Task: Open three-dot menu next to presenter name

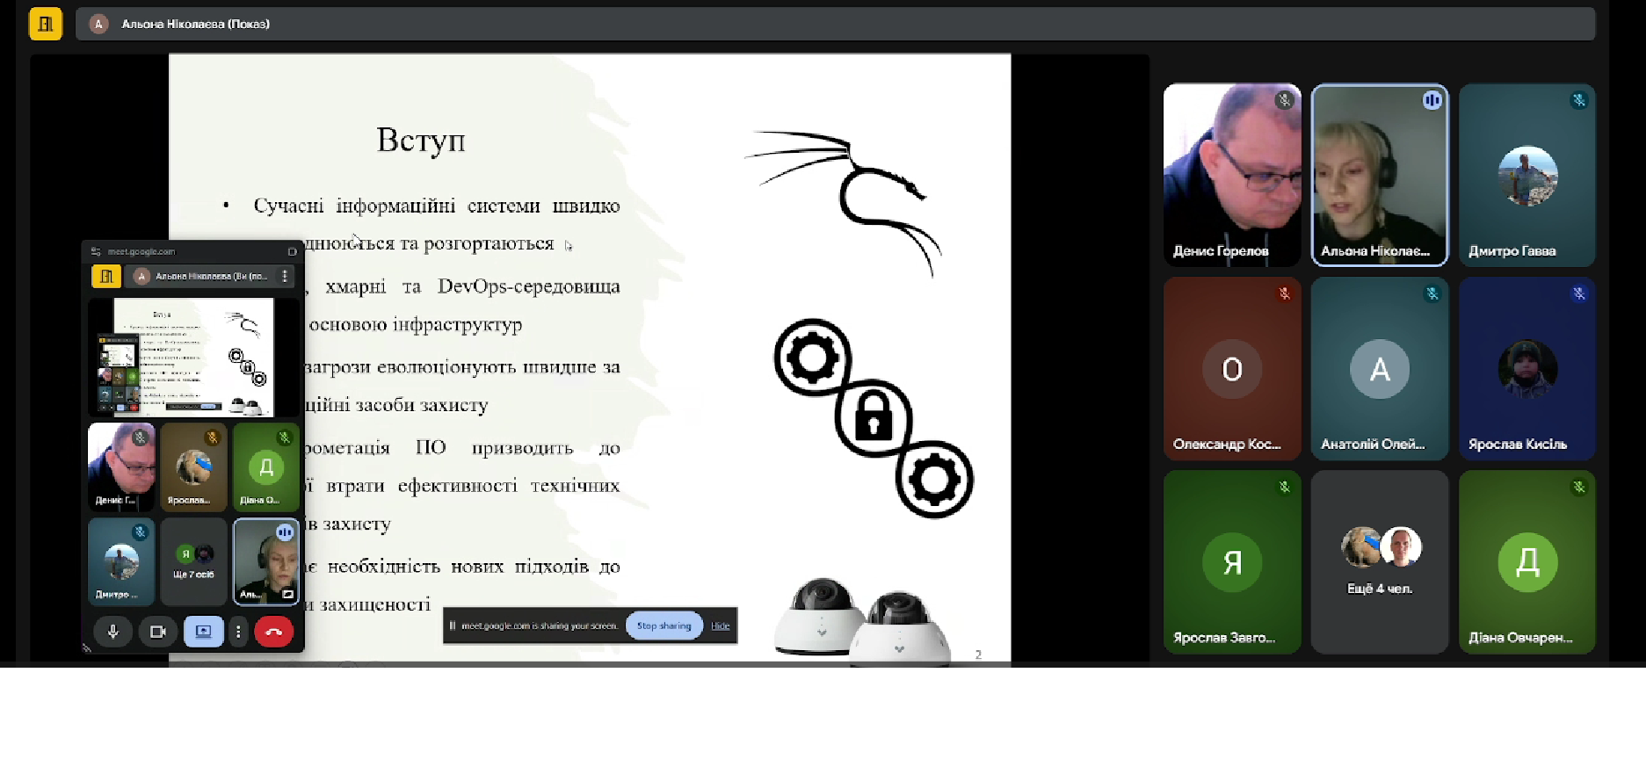Action: 285,276
